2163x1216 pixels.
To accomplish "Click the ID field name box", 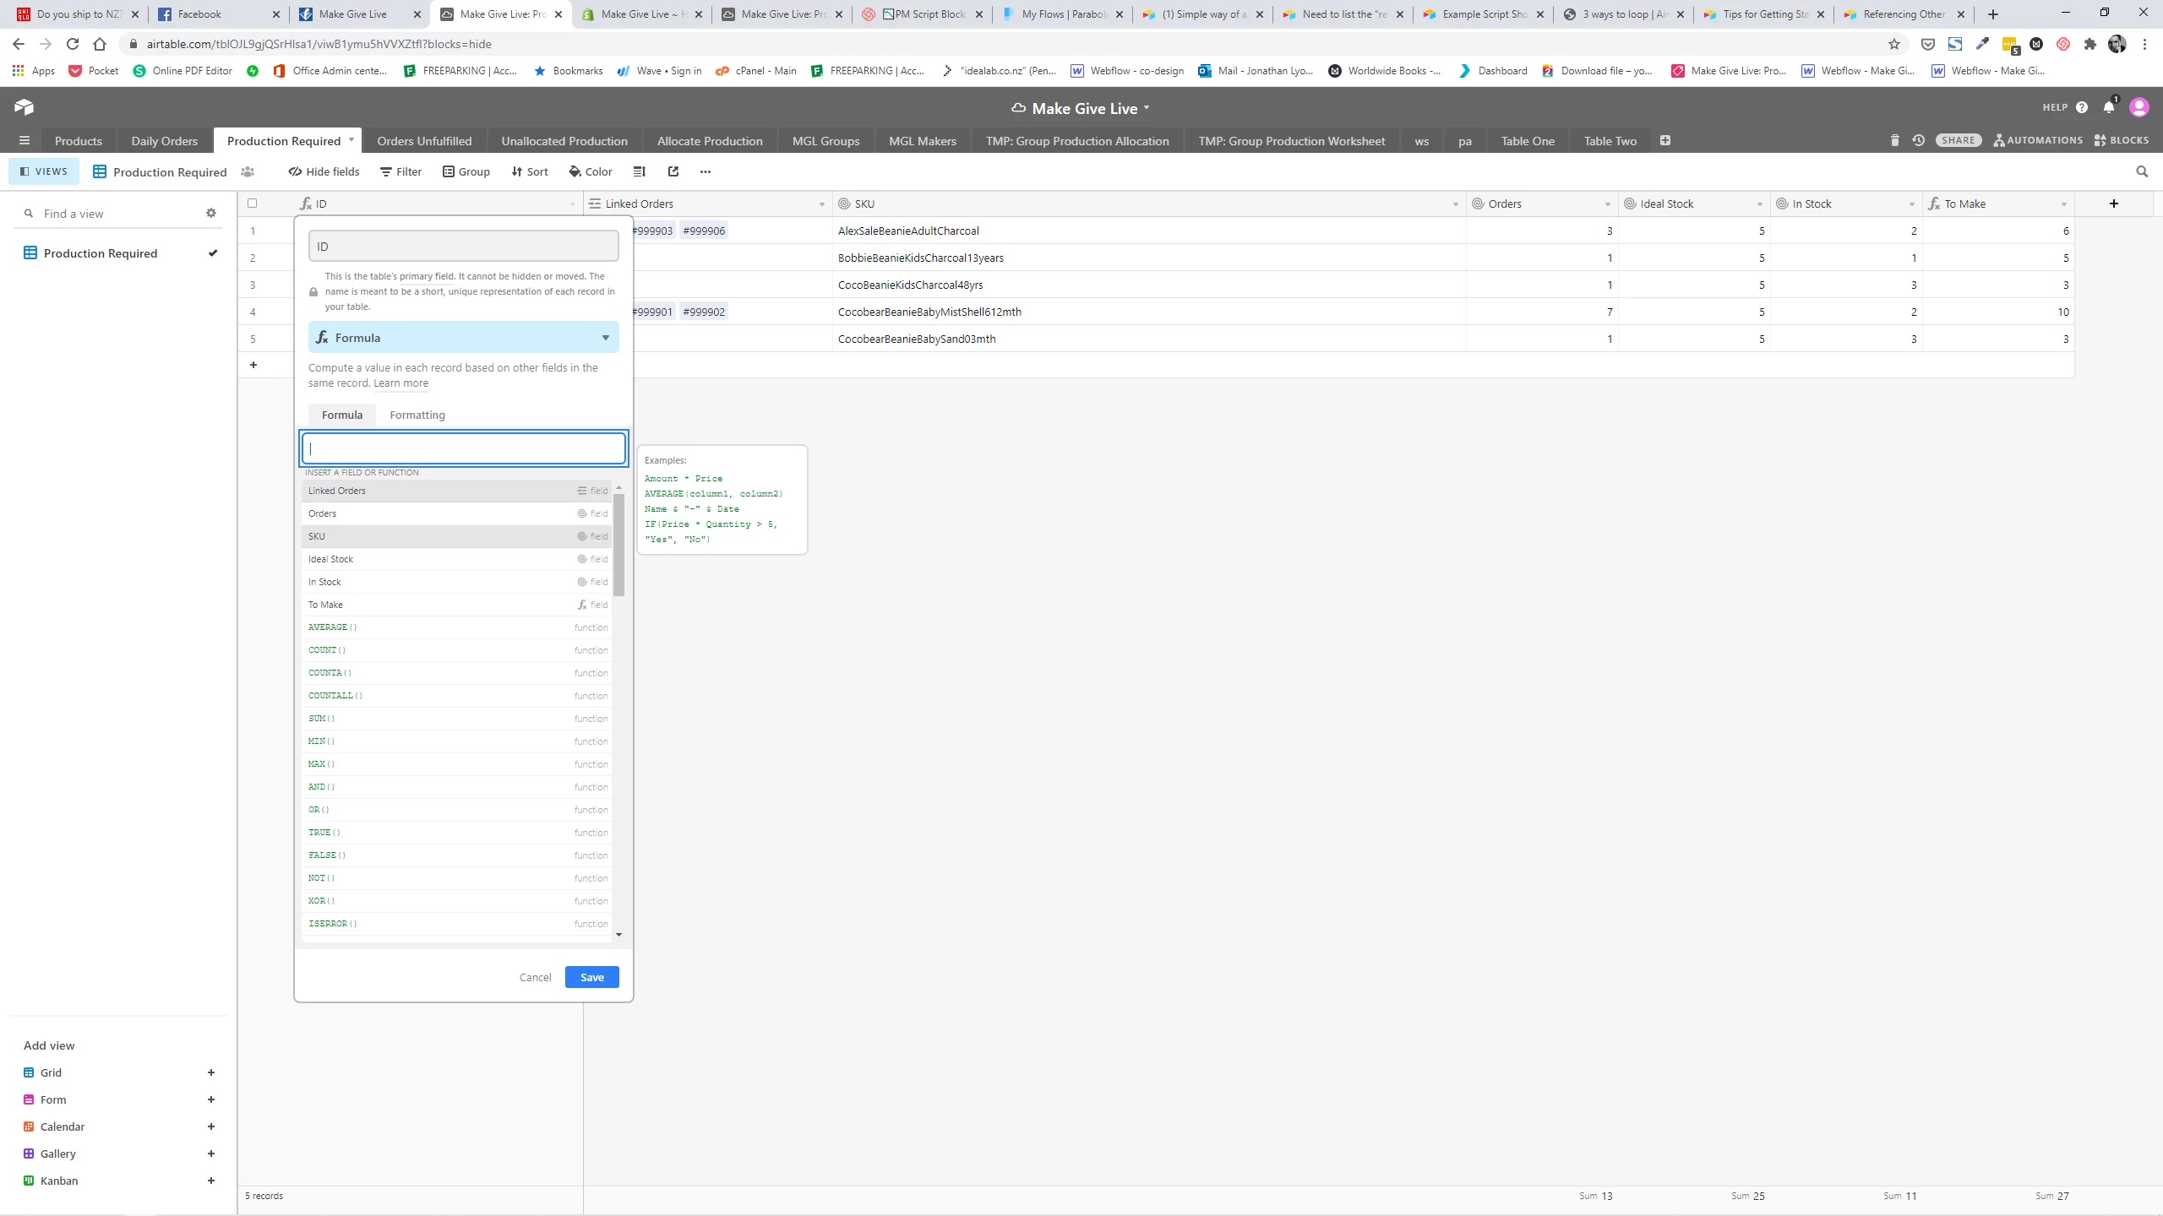I will tap(463, 247).
